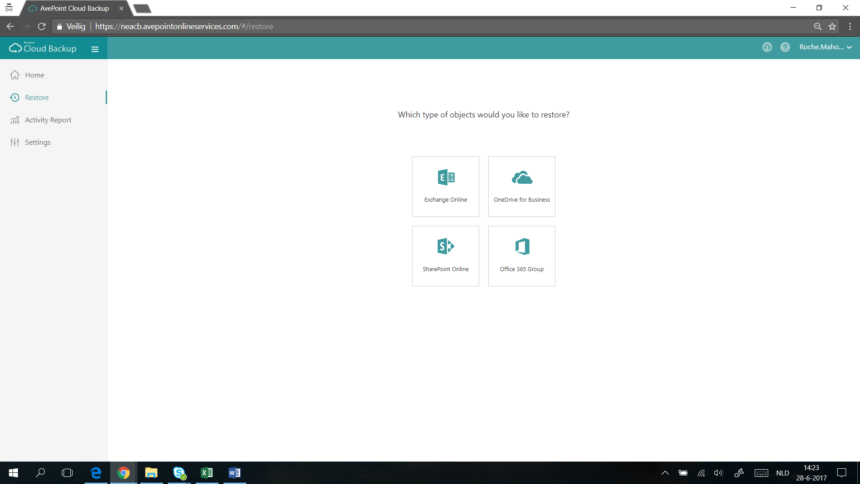This screenshot has height=484, width=860.
Task: Open Windows Ink Workspace pen icon
Action: coord(739,473)
